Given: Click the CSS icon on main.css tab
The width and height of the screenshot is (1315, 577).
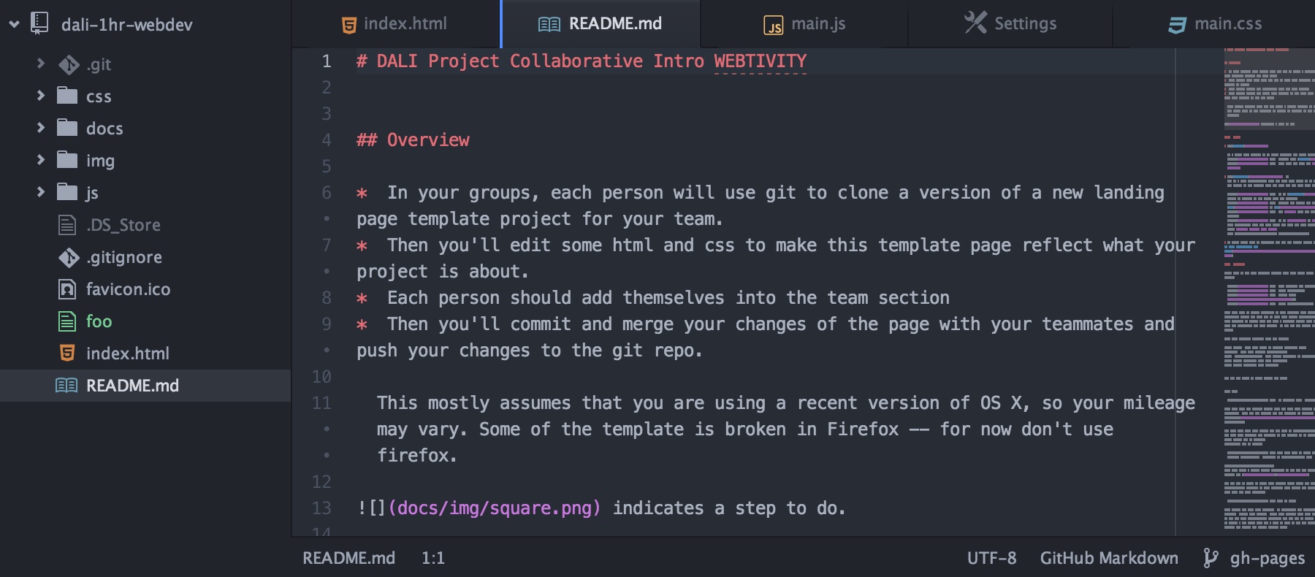Looking at the screenshot, I should (1177, 25).
